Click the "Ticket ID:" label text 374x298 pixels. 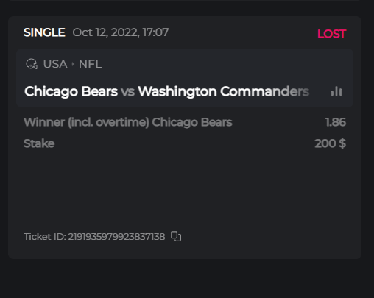click(x=45, y=237)
